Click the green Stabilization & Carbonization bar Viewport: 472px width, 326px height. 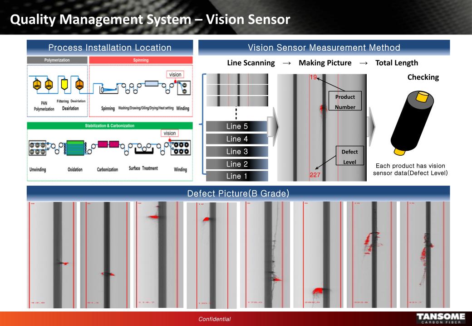pos(110,125)
